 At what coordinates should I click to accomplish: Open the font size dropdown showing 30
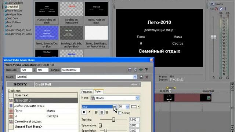click(x=127, y=107)
